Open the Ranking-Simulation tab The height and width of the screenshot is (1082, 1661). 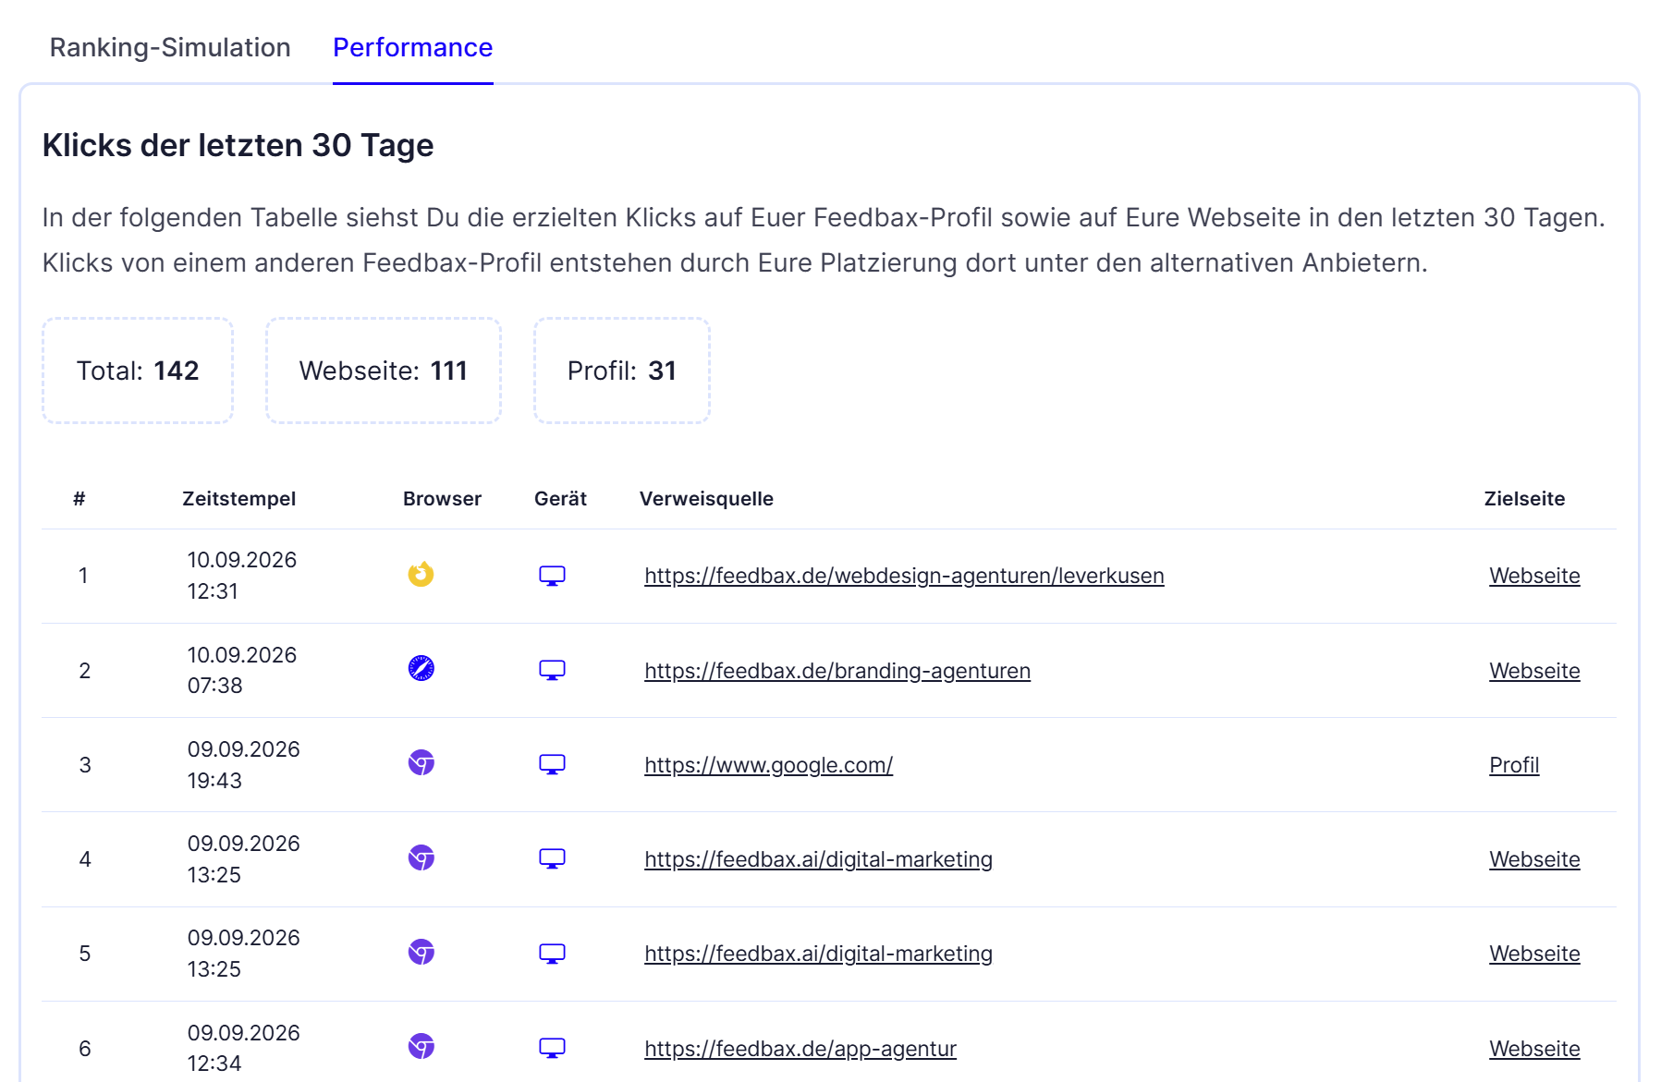coord(170,47)
